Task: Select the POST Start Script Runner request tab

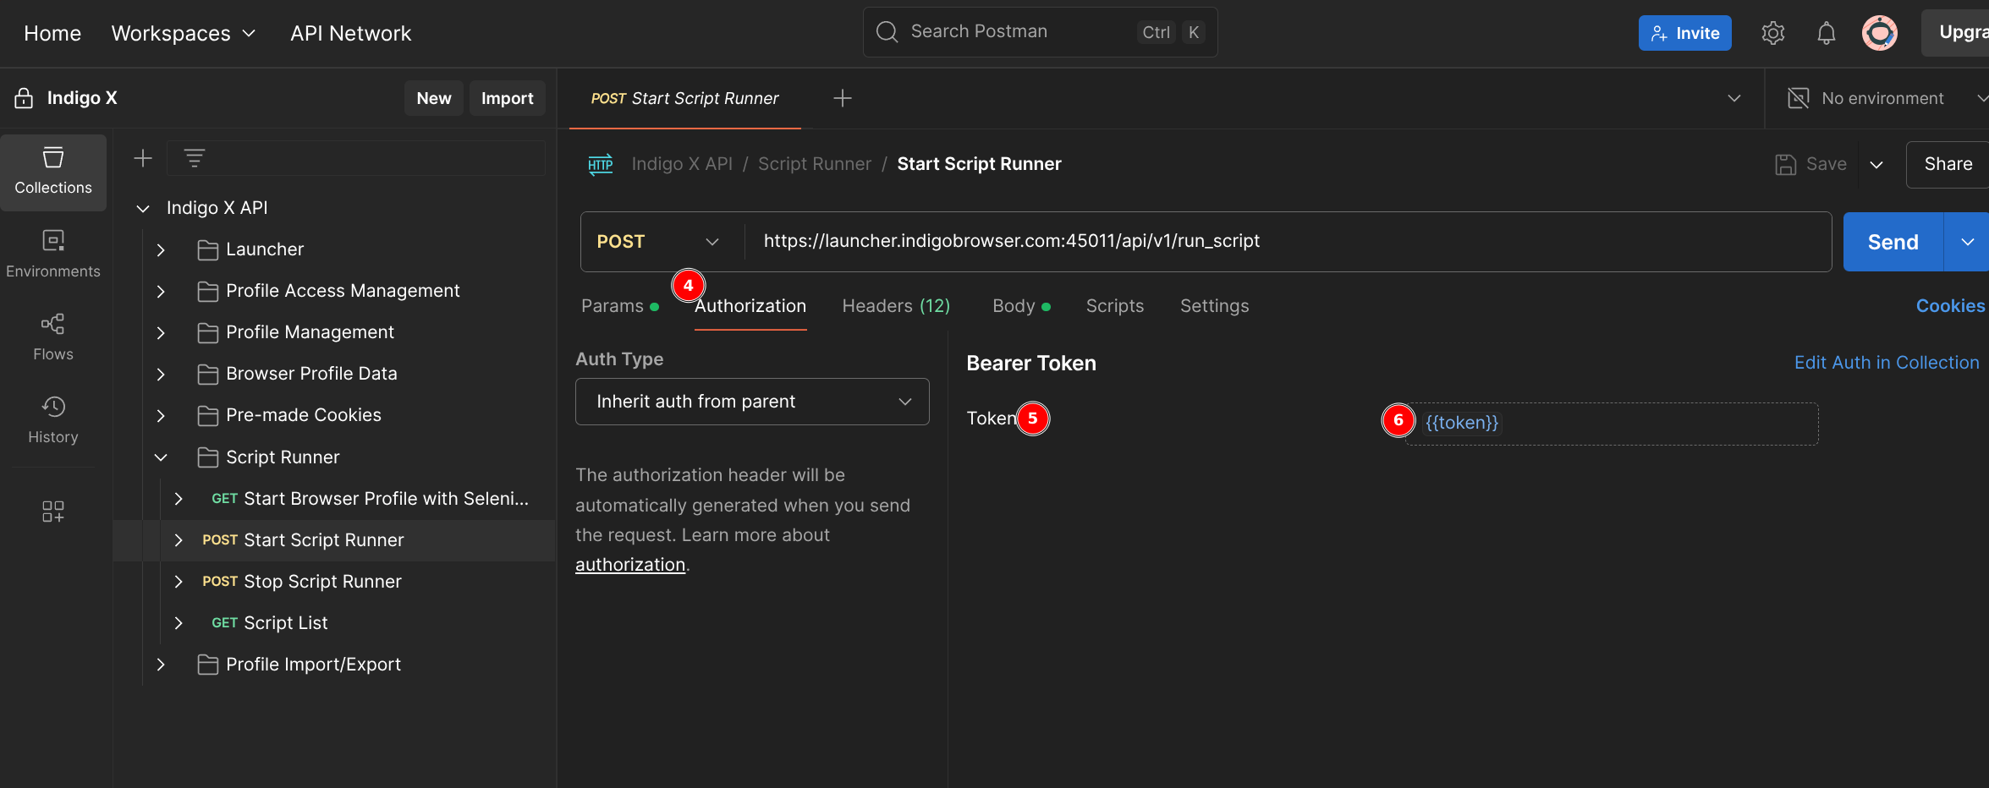Action: tap(685, 98)
